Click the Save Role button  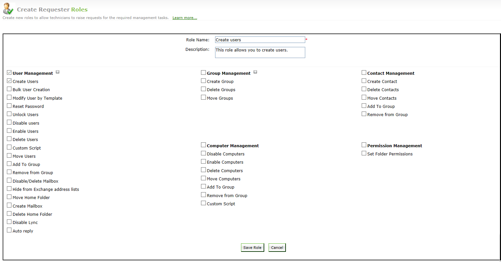click(x=252, y=248)
